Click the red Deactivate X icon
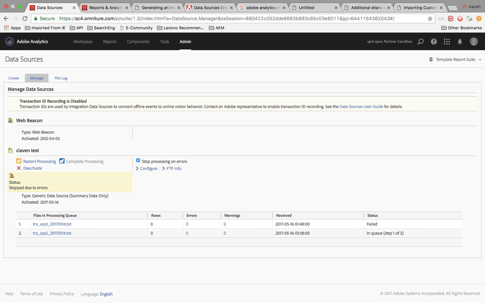Viewport: 485px width, 303px height. 19,168
